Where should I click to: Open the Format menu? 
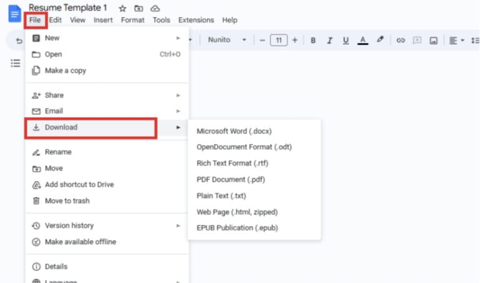[132, 20]
